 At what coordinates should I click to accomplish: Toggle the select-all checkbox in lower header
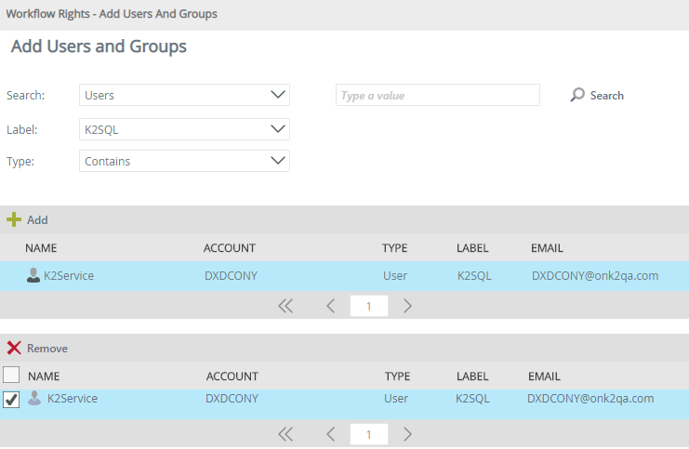[12, 376]
